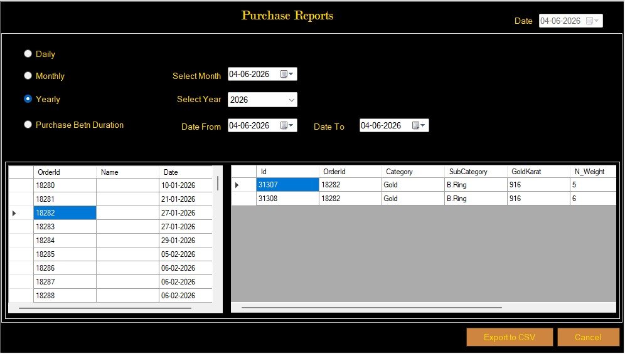Click N_Weight cell with value 5
The width and height of the screenshot is (625, 354).
(x=593, y=185)
